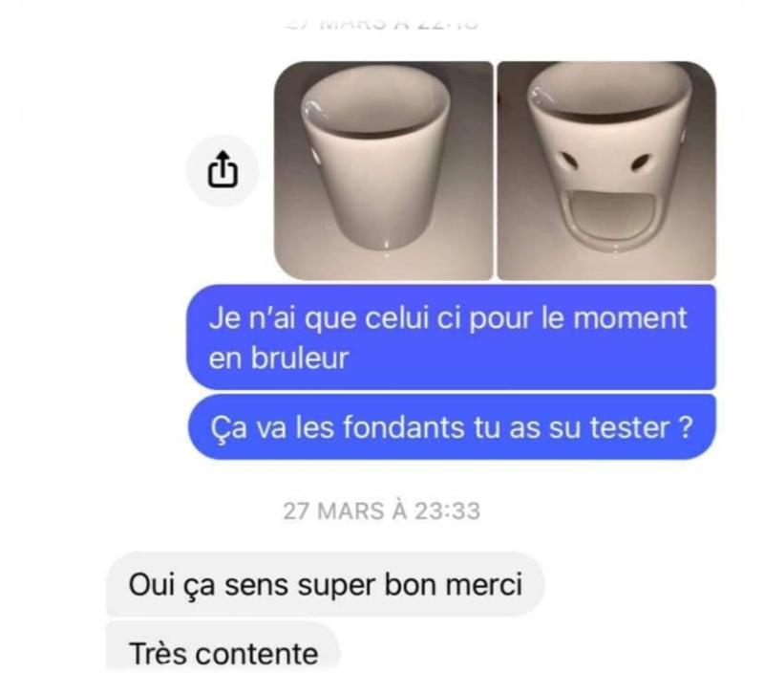764x695 pixels.
Task: Open the smiling-face burner photo
Action: pyautogui.click(x=606, y=171)
